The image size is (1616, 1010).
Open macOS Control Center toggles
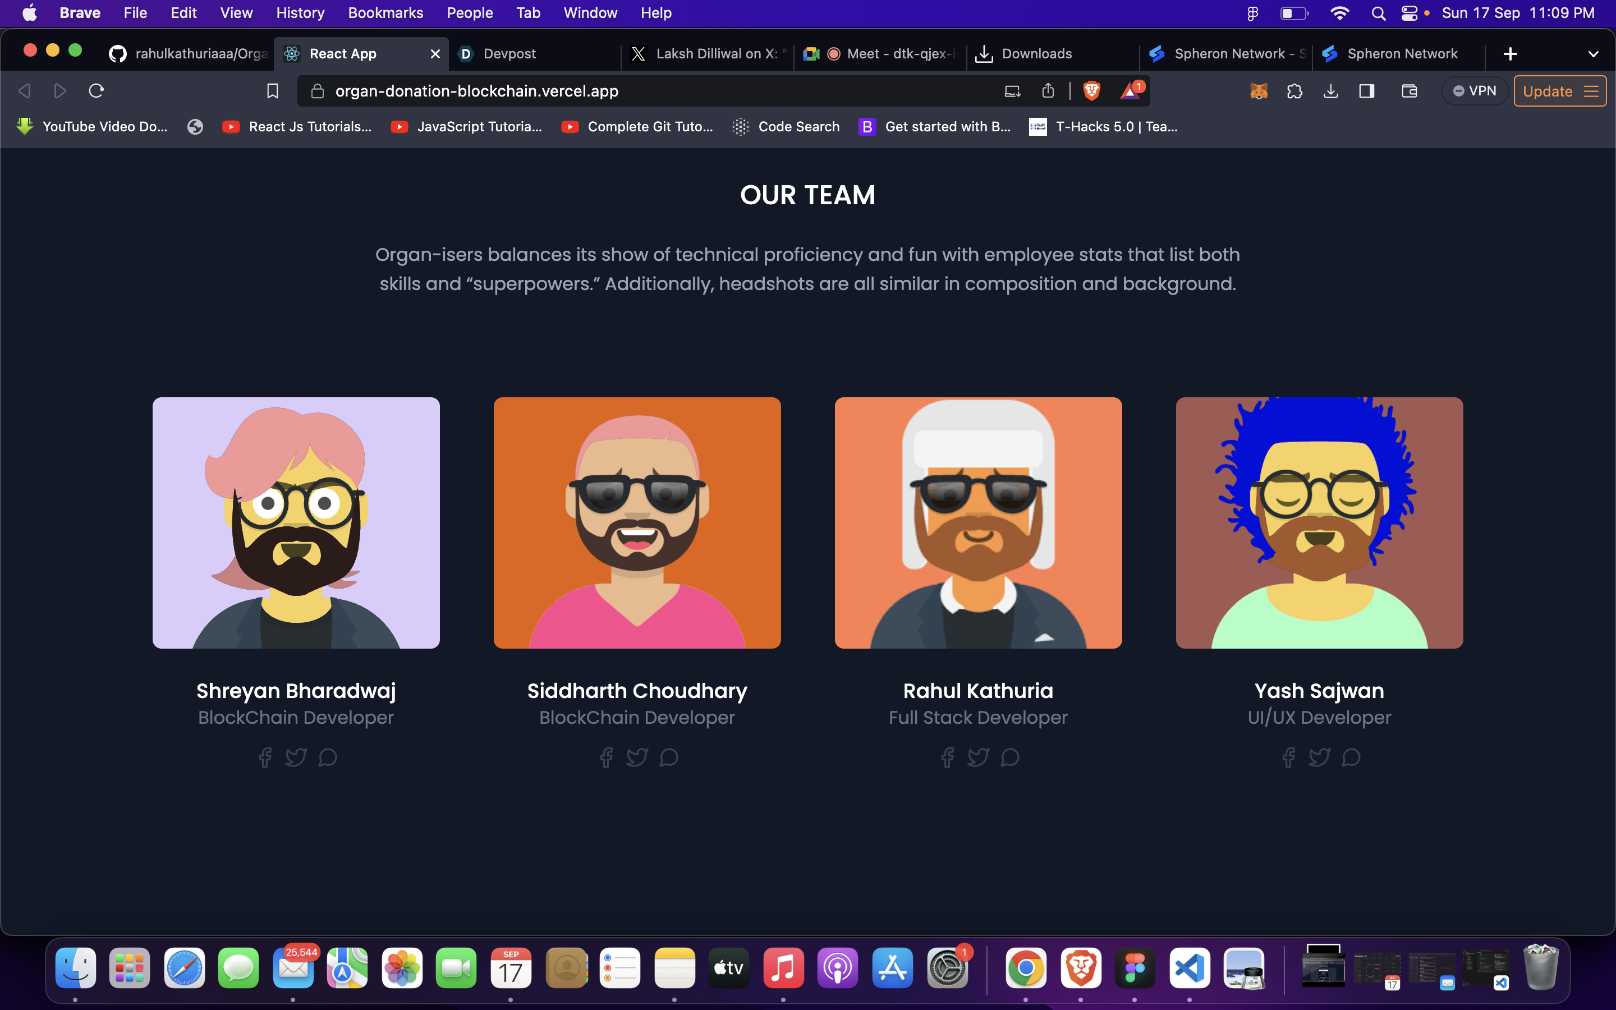tap(1409, 13)
